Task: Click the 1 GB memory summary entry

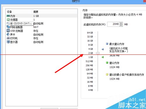Action: click(36, 16)
